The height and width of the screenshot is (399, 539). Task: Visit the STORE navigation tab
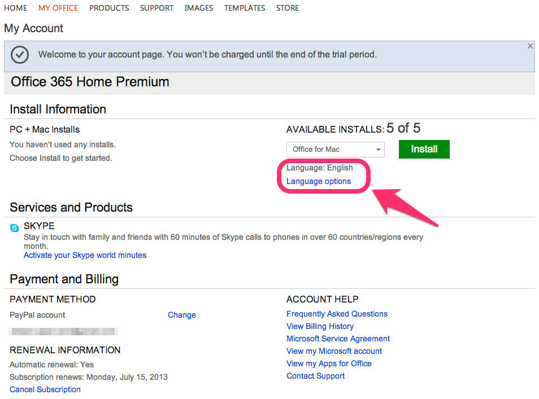point(288,8)
